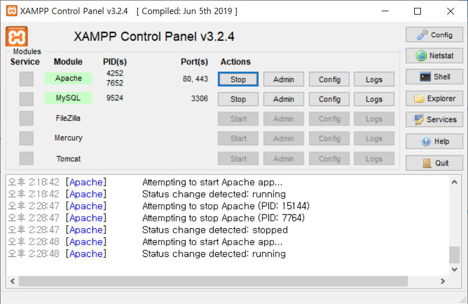Open the Apache Logs menu

[374, 79]
